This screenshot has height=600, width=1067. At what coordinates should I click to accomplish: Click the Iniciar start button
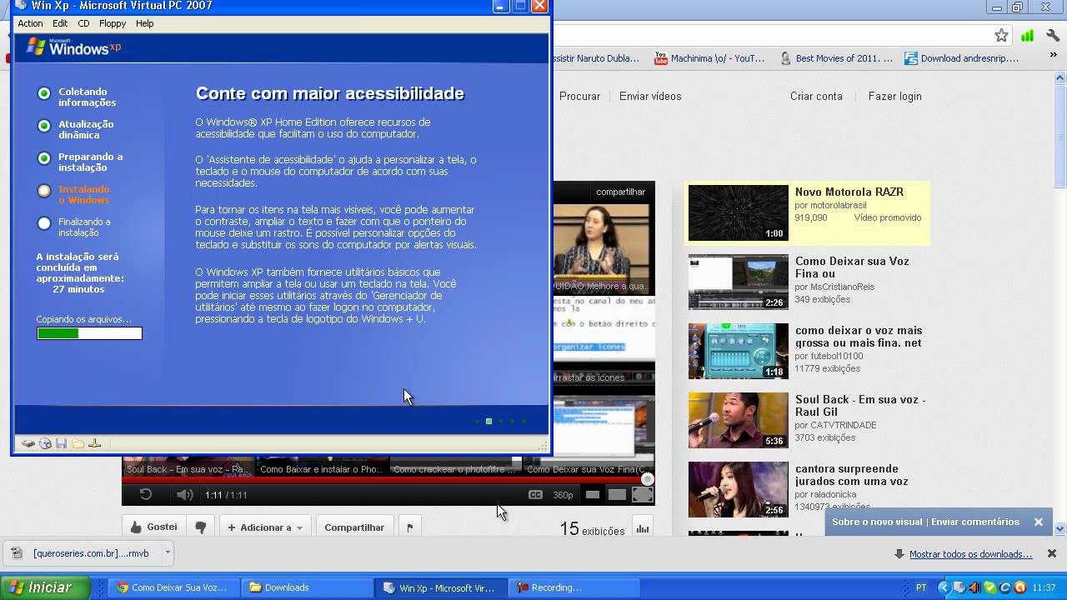(x=46, y=587)
